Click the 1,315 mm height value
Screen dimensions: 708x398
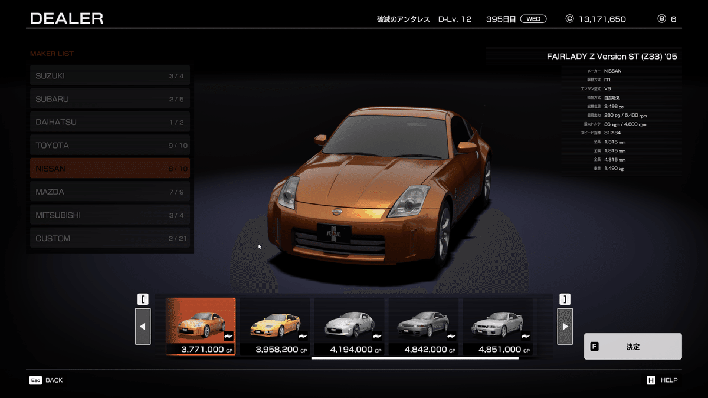[x=615, y=142]
